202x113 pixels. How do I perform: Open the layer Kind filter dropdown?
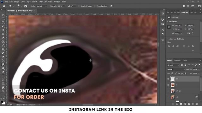click(173, 65)
